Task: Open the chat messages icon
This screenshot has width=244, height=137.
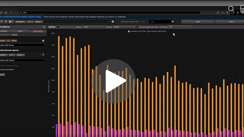Action: point(223,13)
